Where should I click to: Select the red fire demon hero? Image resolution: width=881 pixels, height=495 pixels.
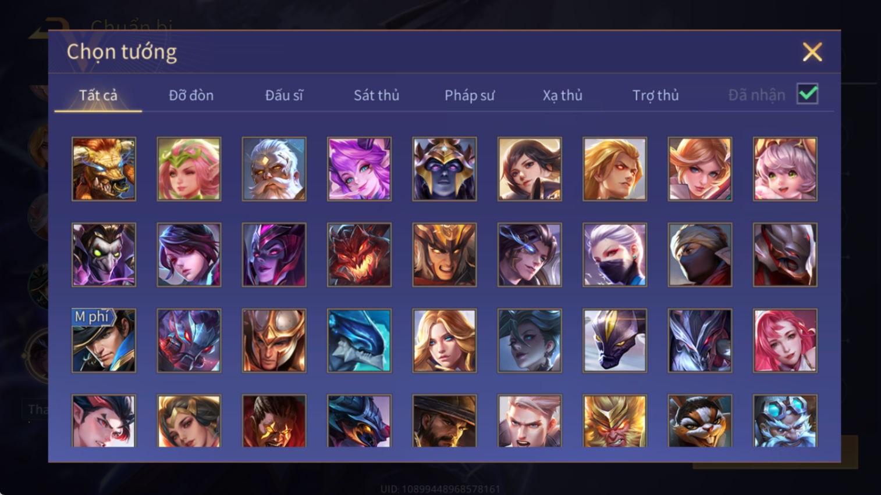(x=359, y=254)
